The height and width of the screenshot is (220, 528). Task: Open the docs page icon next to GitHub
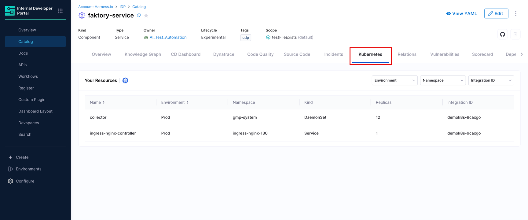pos(515,34)
